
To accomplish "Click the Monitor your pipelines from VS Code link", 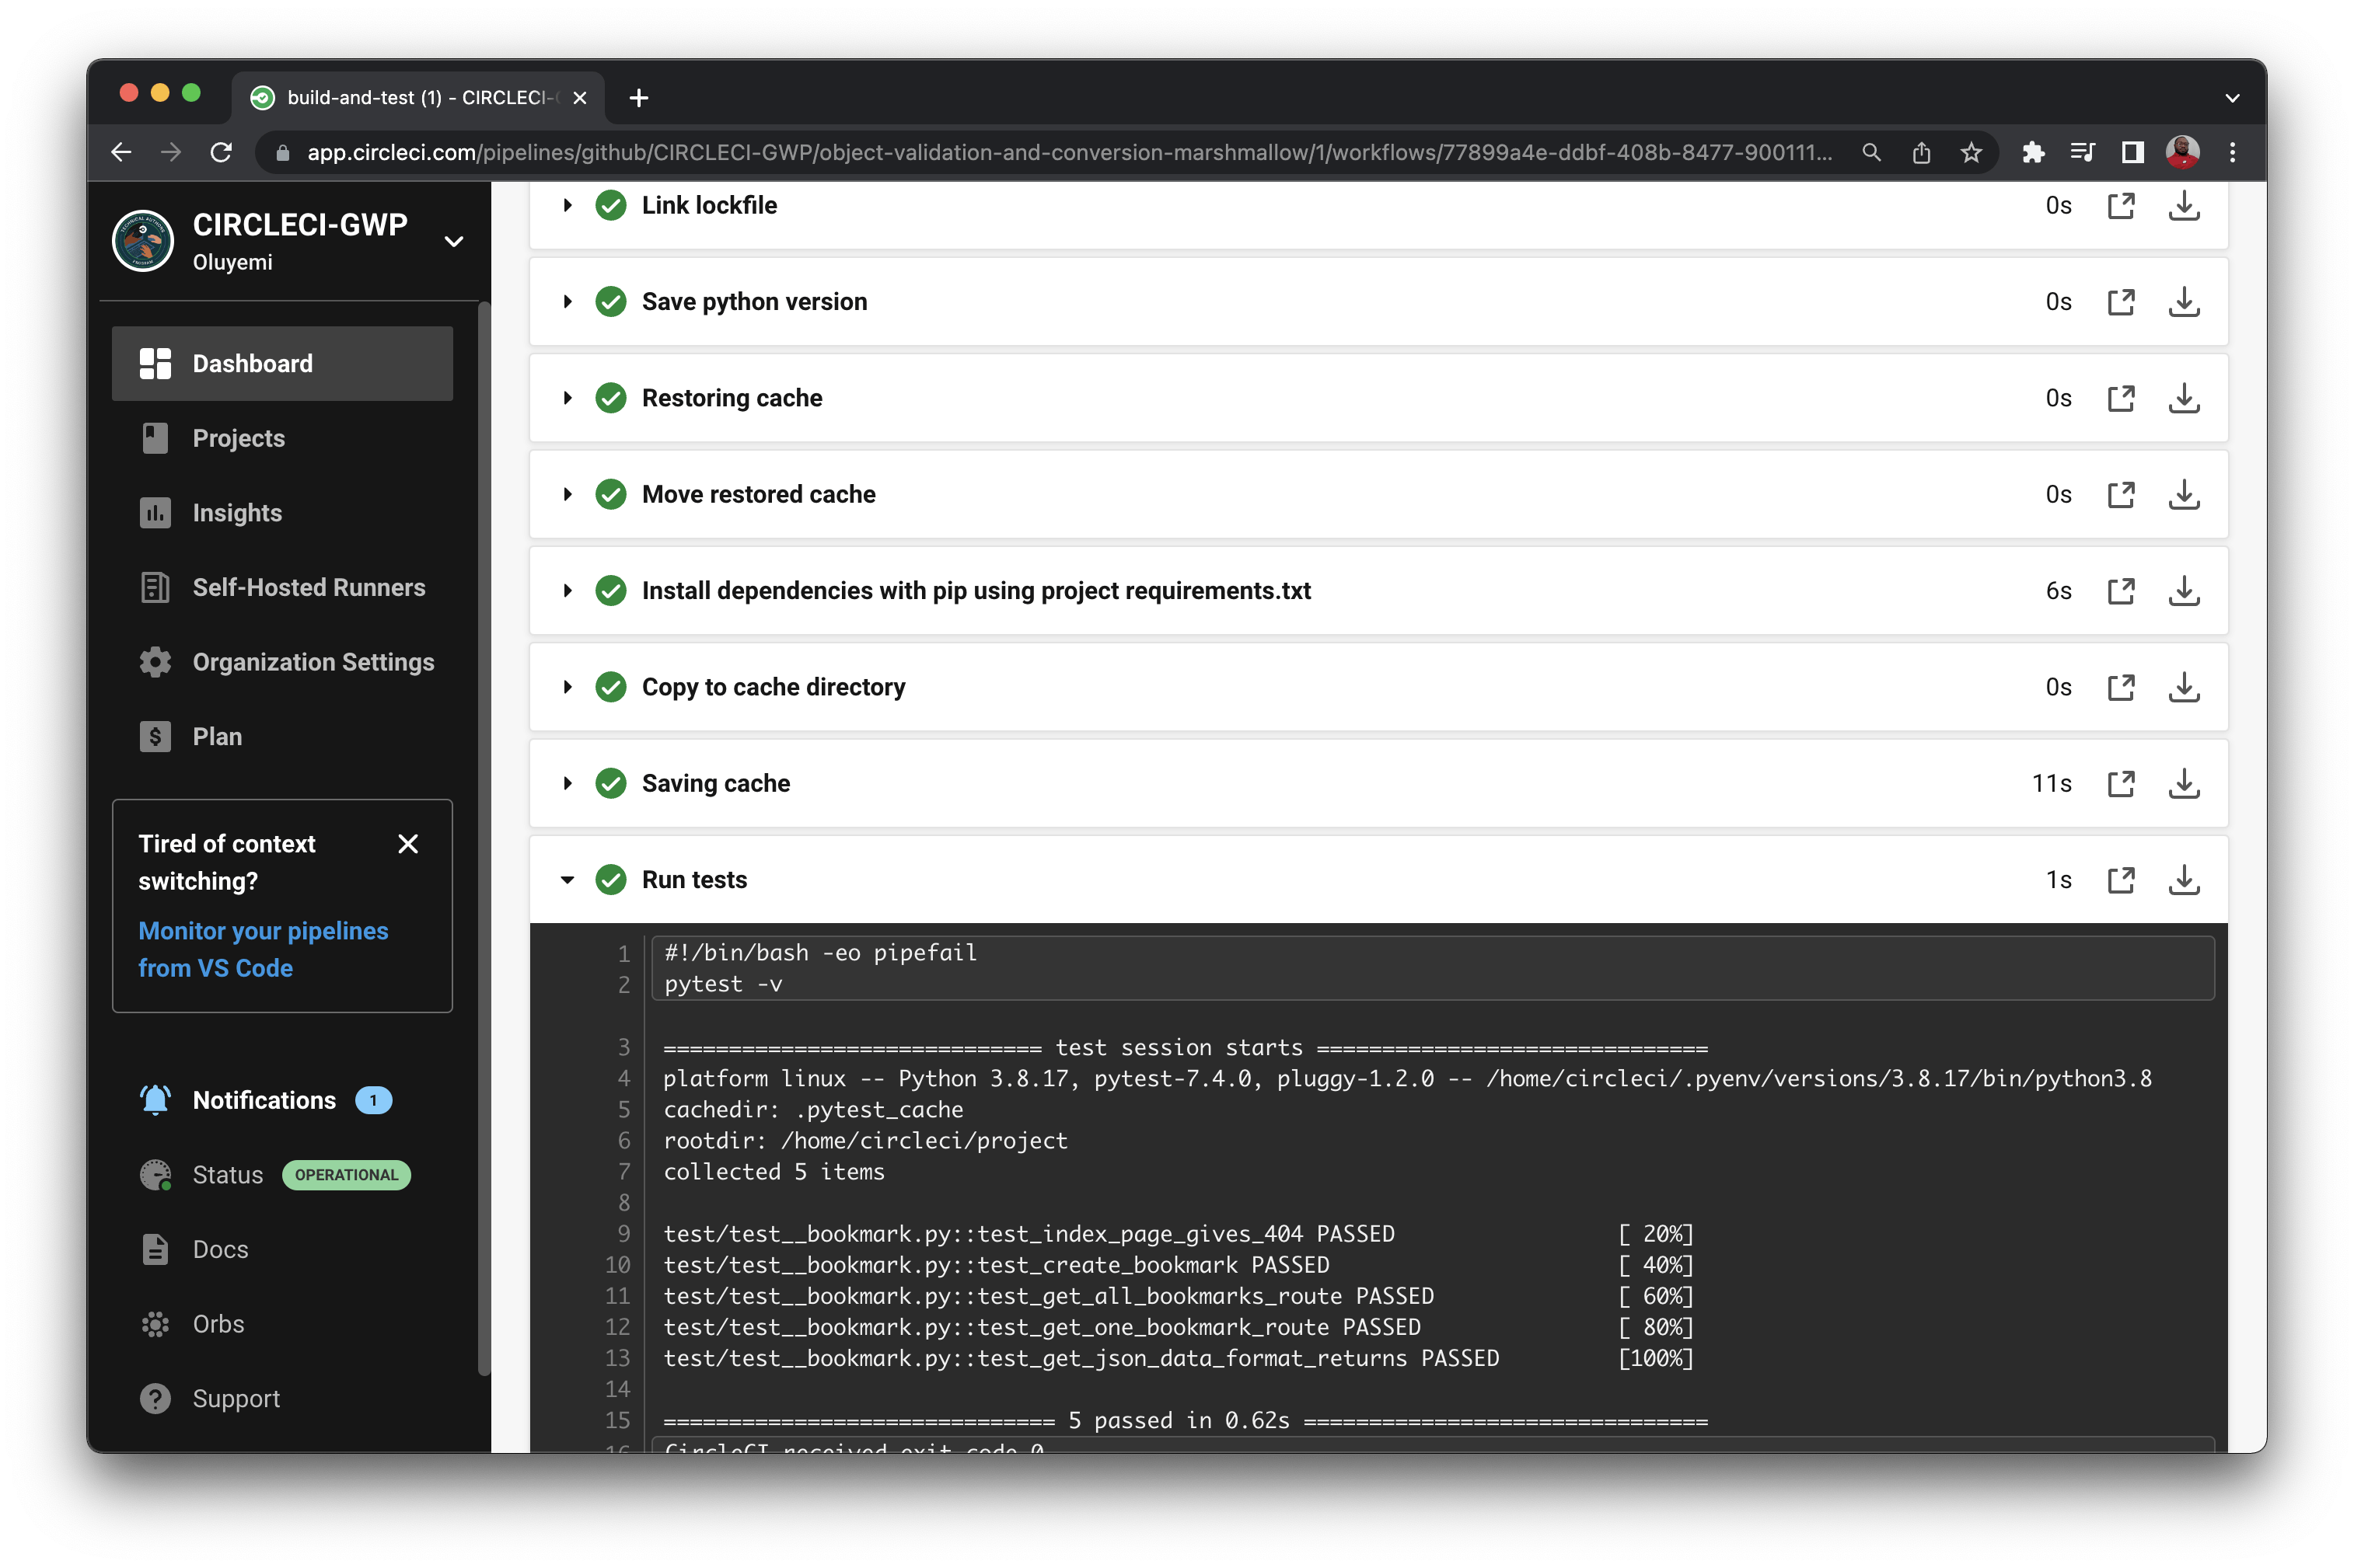I will pyautogui.click(x=263, y=948).
